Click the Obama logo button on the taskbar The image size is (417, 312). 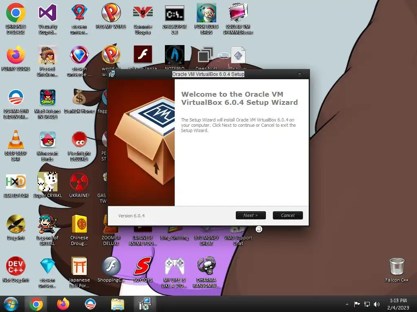90,304
